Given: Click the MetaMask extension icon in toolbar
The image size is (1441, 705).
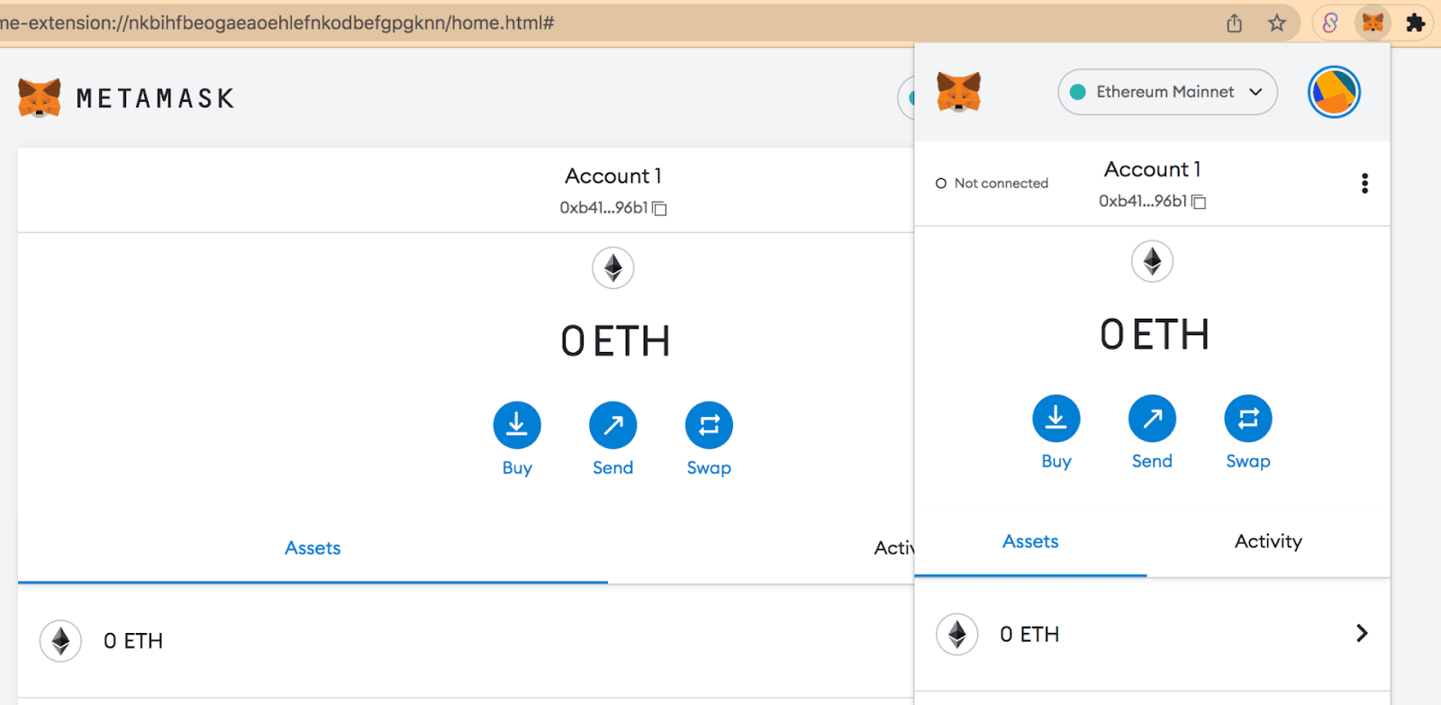Looking at the screenshot, I should click(x=1373, y=23).
